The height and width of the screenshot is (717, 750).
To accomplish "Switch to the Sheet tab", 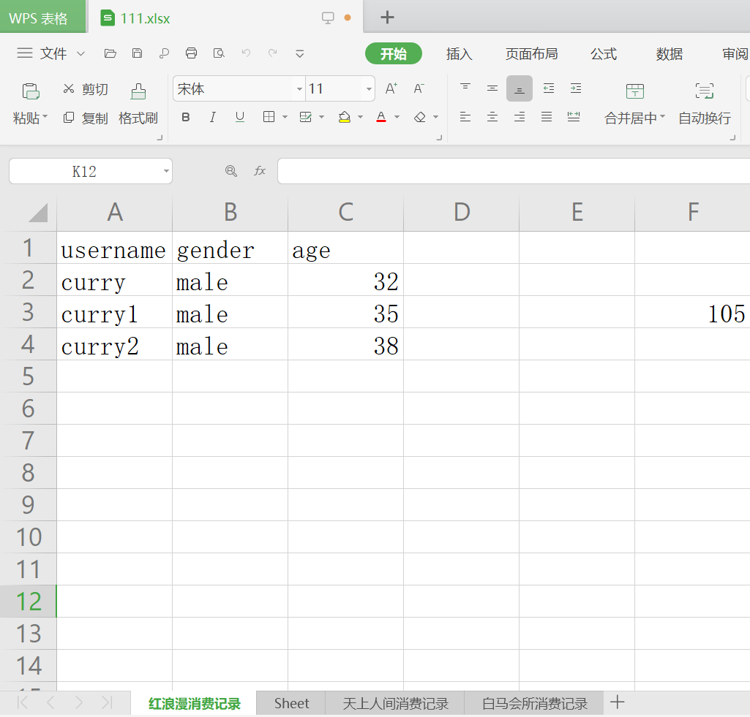I will coord(291,703).
